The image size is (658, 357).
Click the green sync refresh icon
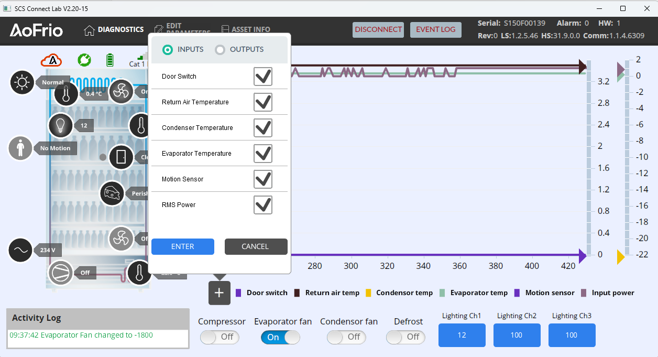click(84, 60)
